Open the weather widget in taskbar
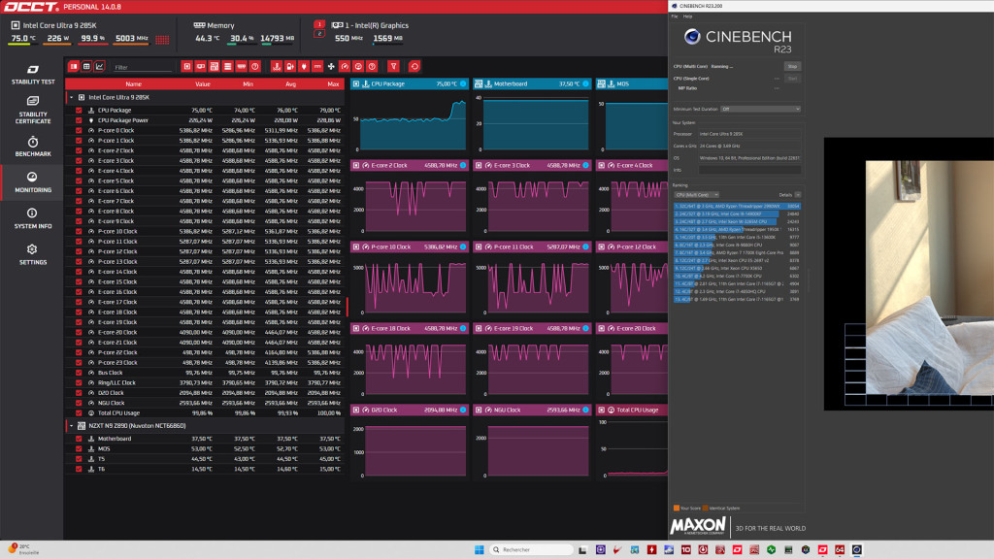This screenshot has width=994, height=559. [23, 549]
